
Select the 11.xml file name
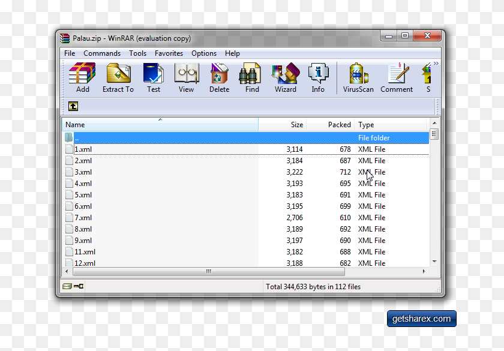[85, 251]
